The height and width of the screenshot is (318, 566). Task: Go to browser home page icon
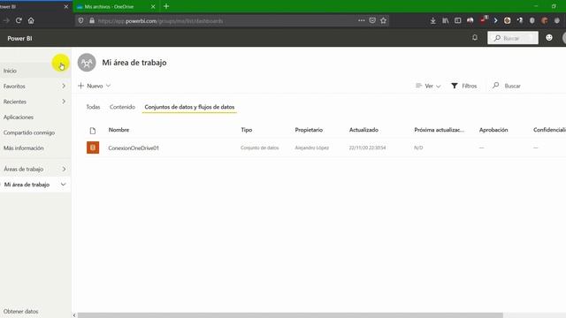tap(31, 20)
